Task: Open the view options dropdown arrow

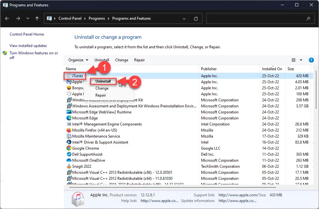Action: [302, 60]
